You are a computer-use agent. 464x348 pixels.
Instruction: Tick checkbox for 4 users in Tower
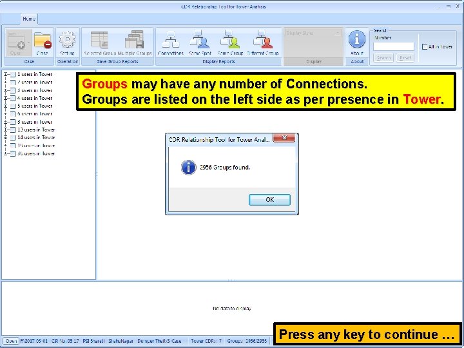(x=13, y=98)
